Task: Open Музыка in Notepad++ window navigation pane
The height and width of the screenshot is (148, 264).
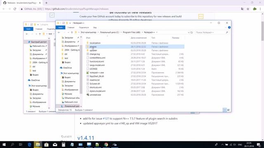Action: 68,94
